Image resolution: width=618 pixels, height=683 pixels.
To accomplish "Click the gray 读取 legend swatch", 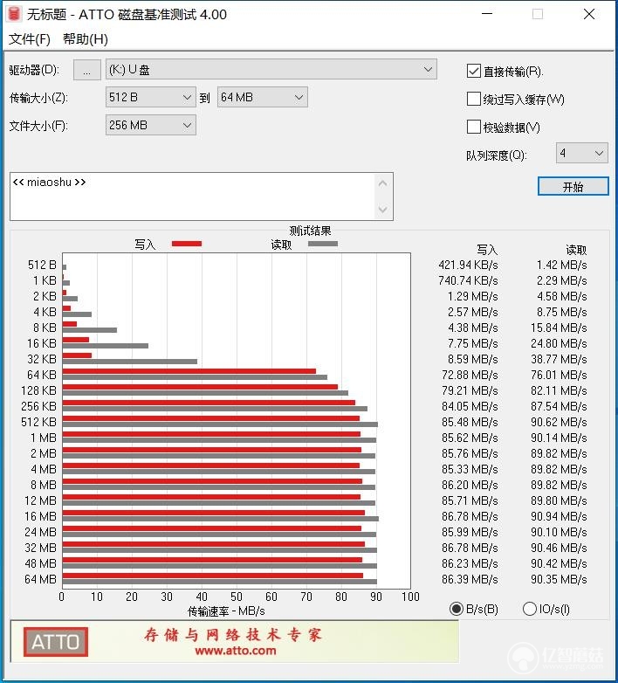I will pos(322,244).
